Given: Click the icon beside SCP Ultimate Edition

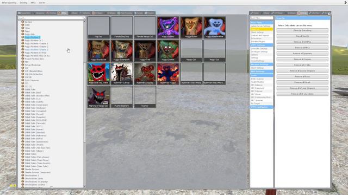Looking at the screenshot, I should coord(23,71).
